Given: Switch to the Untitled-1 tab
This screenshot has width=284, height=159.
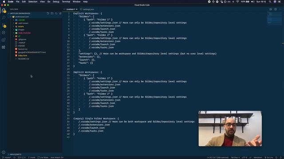Looking at the screenshot, I should pyautogui.click(x=71, y=9).
